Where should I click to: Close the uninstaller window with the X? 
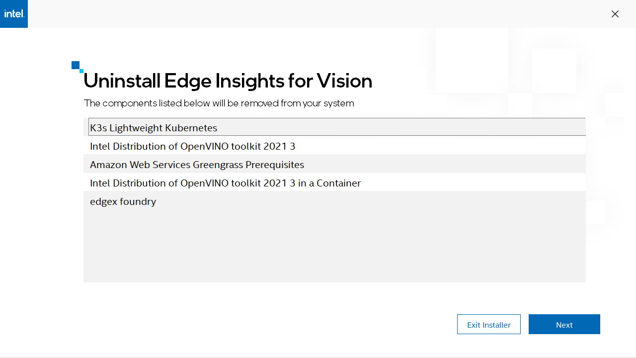(x=615, y=14)
